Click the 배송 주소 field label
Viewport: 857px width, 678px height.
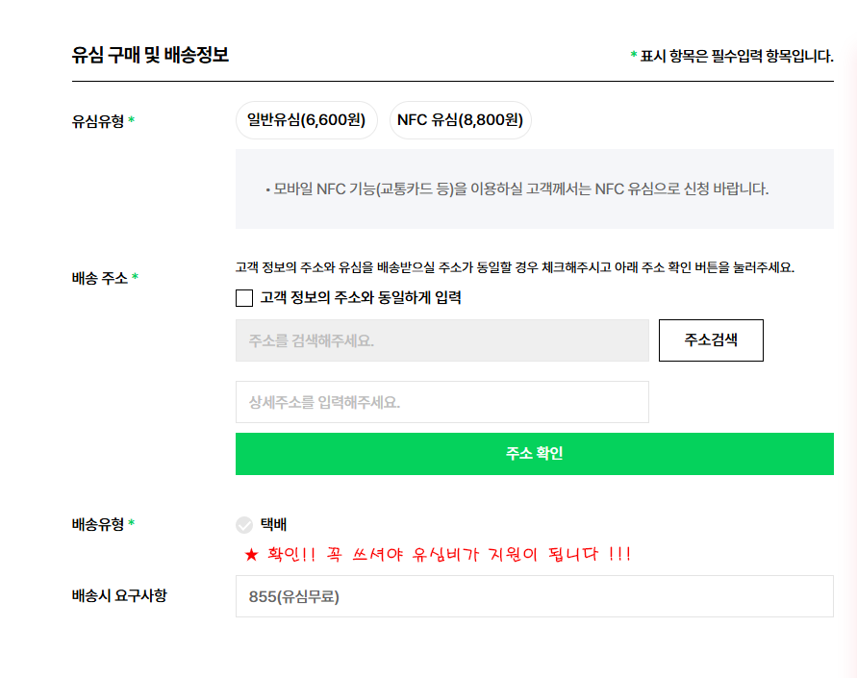[99, 278]
